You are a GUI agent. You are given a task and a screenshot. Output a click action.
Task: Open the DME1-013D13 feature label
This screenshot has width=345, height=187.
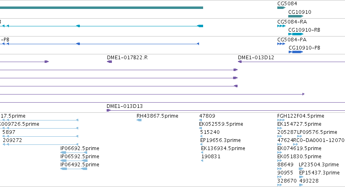[124, 106]
